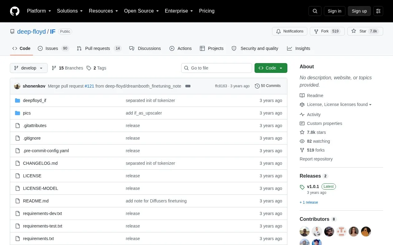Click the Readme book icon
Viewport: 393px width, 245px height.
click(302, 96)
